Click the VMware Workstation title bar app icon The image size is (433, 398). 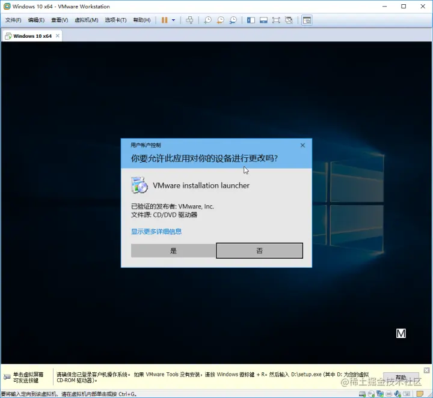(x=7, y=7)
